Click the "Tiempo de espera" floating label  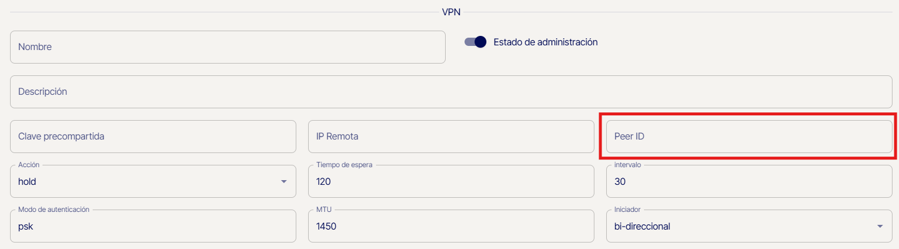(344, 165)
